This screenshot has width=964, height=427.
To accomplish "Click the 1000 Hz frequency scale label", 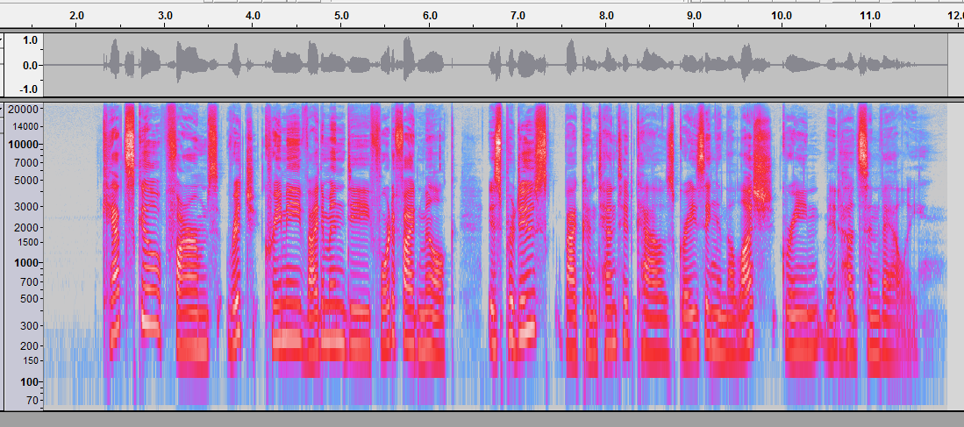I will point(26,263).
